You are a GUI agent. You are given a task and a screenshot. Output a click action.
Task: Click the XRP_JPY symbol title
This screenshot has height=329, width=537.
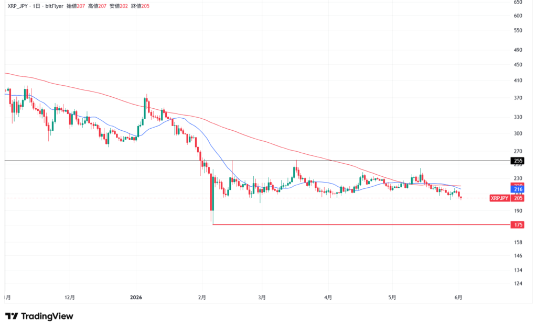[x=17, y=6]
